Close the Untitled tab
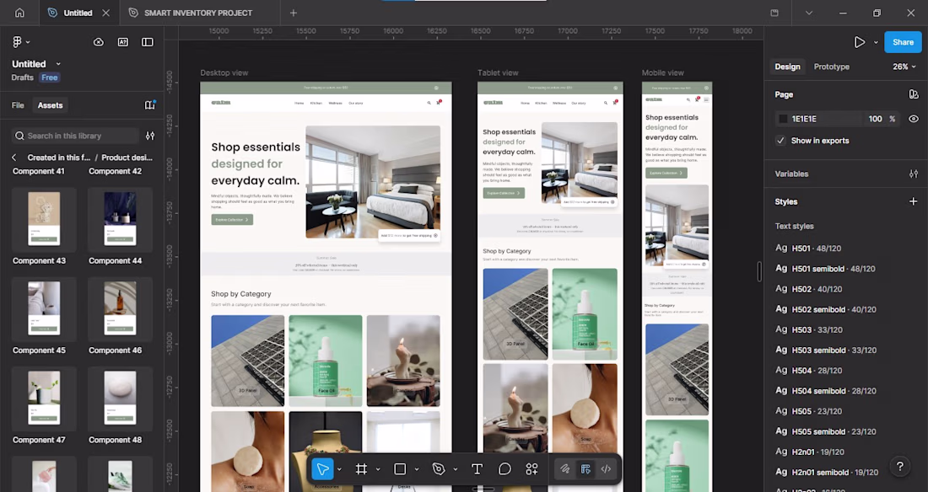 click(x=105, y=13)
